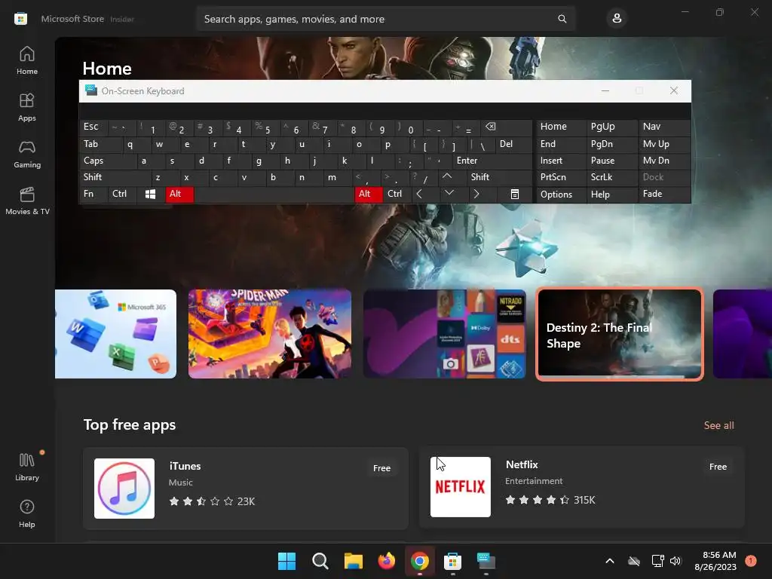
Task: Toggle the Fn key on the On-Screen Keyboard
Action: (93, 194)
